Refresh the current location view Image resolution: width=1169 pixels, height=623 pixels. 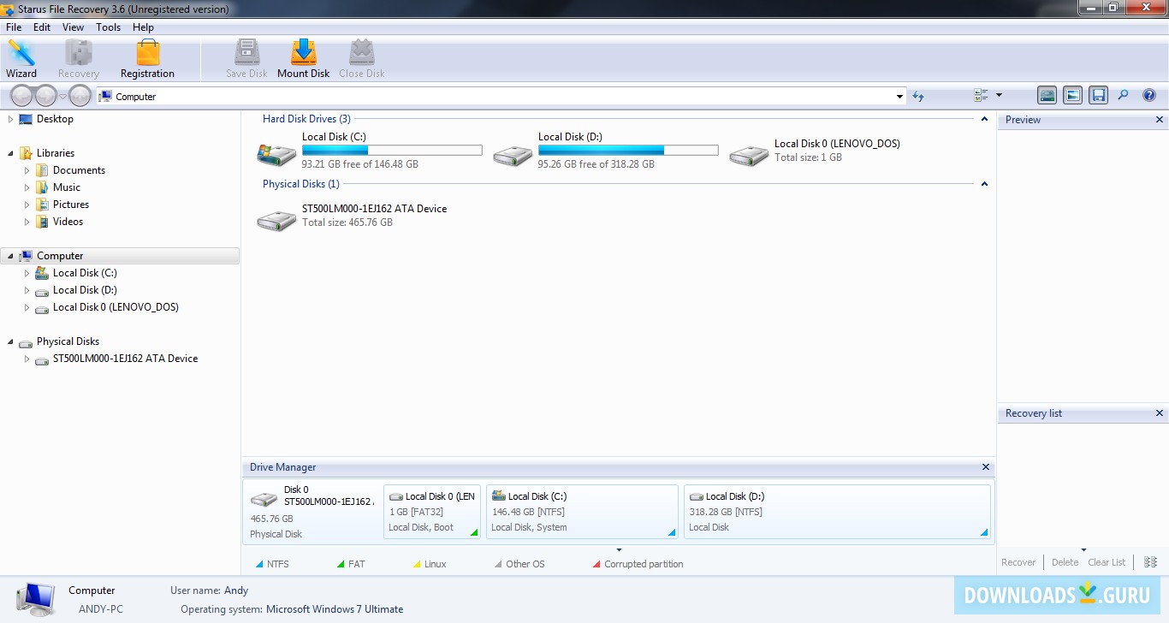click(918, 97)
